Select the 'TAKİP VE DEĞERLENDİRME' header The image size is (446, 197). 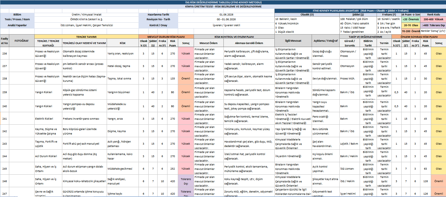[x=366, y=37]
